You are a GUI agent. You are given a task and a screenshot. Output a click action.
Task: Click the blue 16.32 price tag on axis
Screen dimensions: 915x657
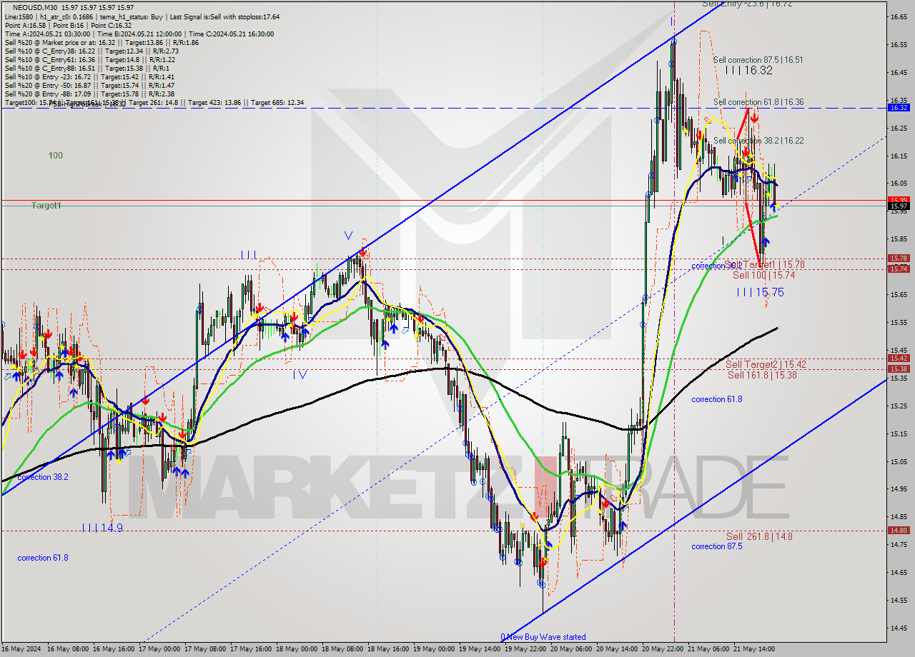point(899,107)
